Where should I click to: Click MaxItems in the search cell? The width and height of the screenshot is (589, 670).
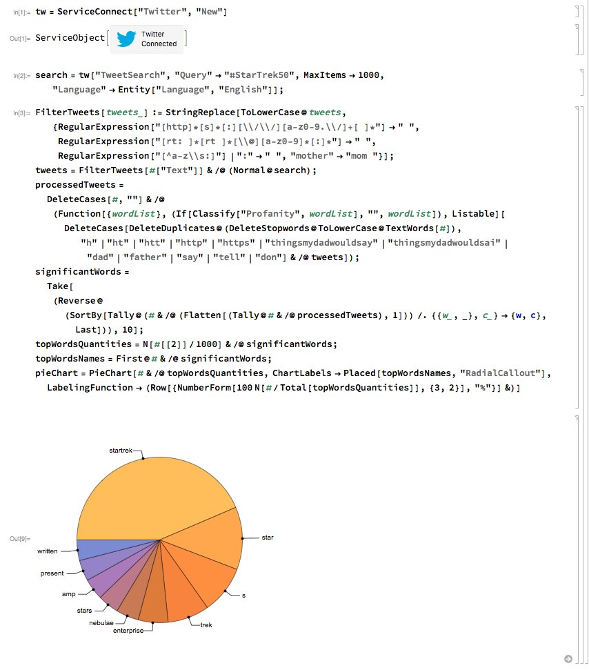[x=325, y=75]
